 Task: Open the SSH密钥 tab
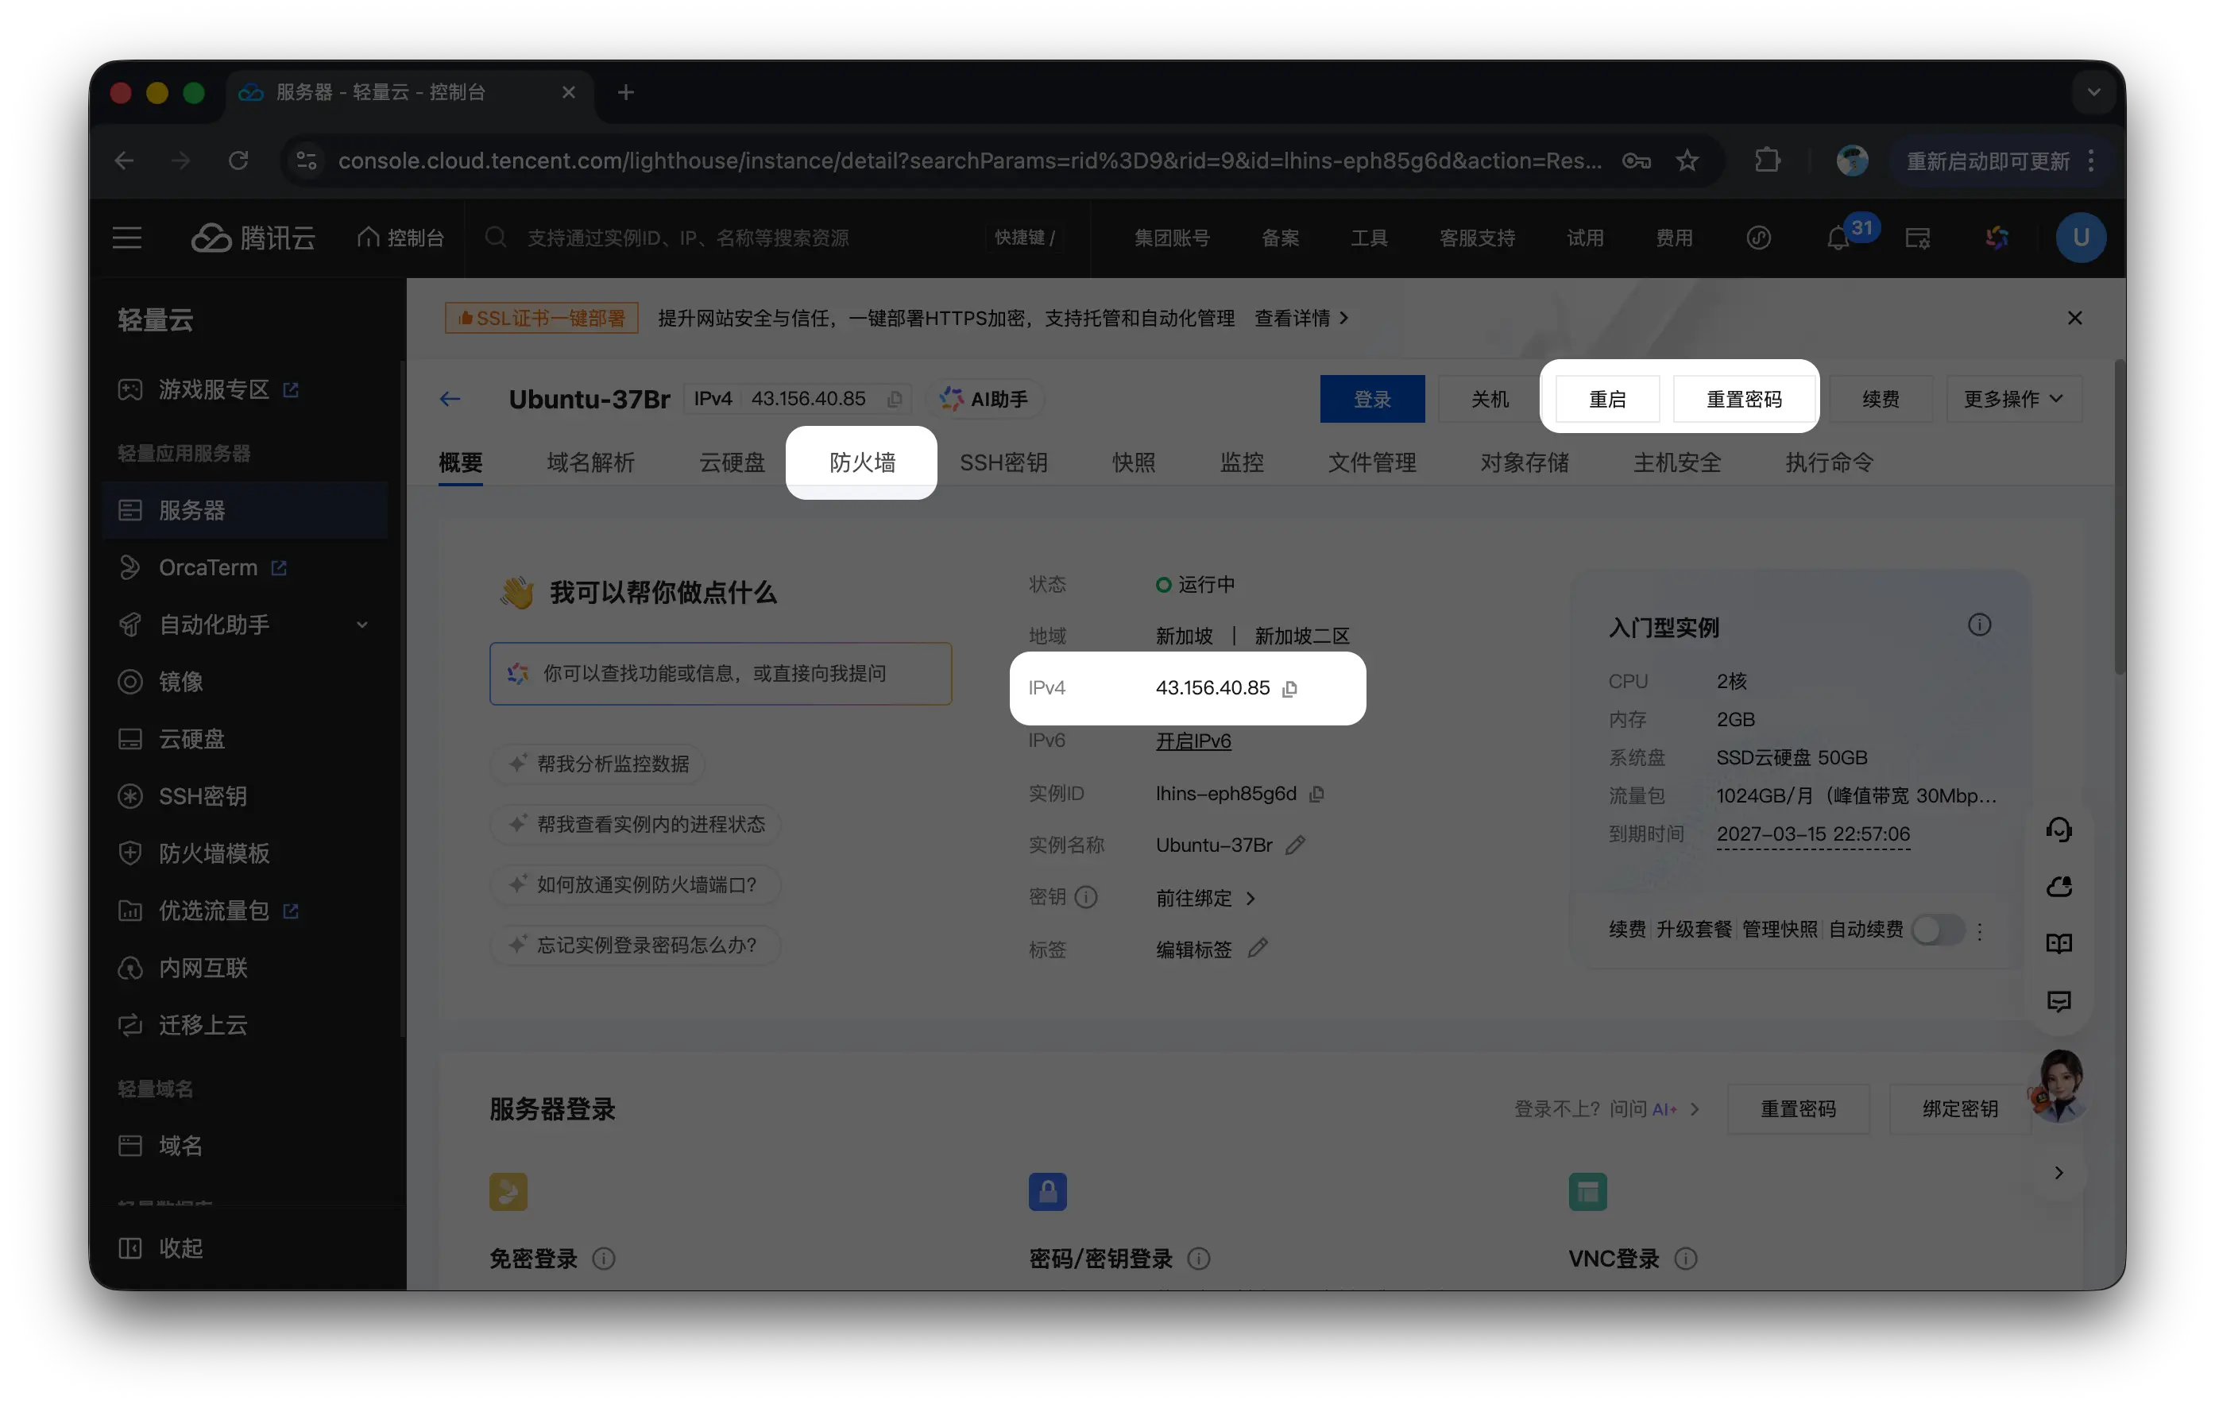pyautogui.click(x=1003, y=463)
